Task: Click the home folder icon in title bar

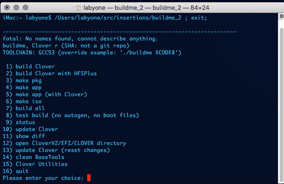Action: [78, 8]
